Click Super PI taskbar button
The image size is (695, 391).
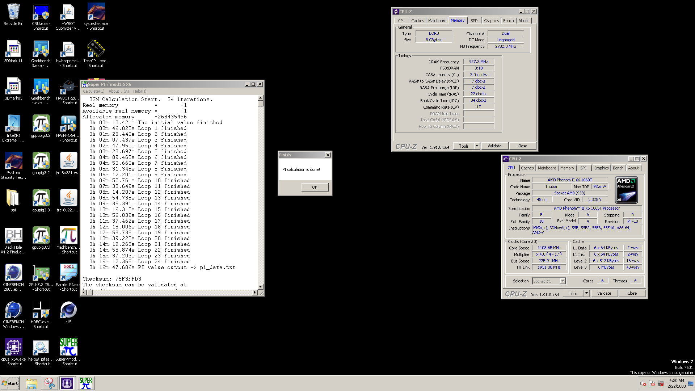click(x=85, y=383)
